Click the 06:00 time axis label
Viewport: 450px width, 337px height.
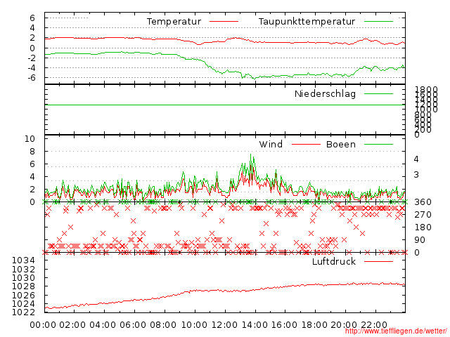click(x=133, y=325)
